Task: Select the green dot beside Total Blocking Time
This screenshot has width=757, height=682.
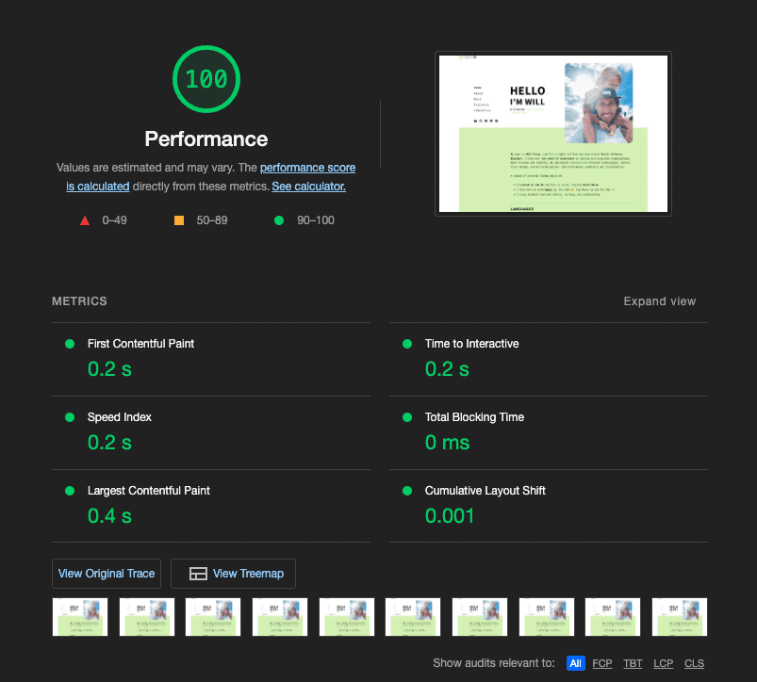Action: (x=407, y=417)
